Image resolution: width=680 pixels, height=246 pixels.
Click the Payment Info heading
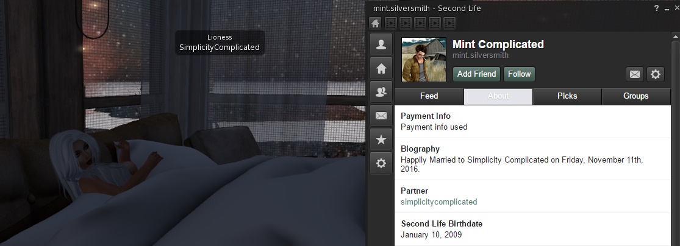click(x=426, y=116)
